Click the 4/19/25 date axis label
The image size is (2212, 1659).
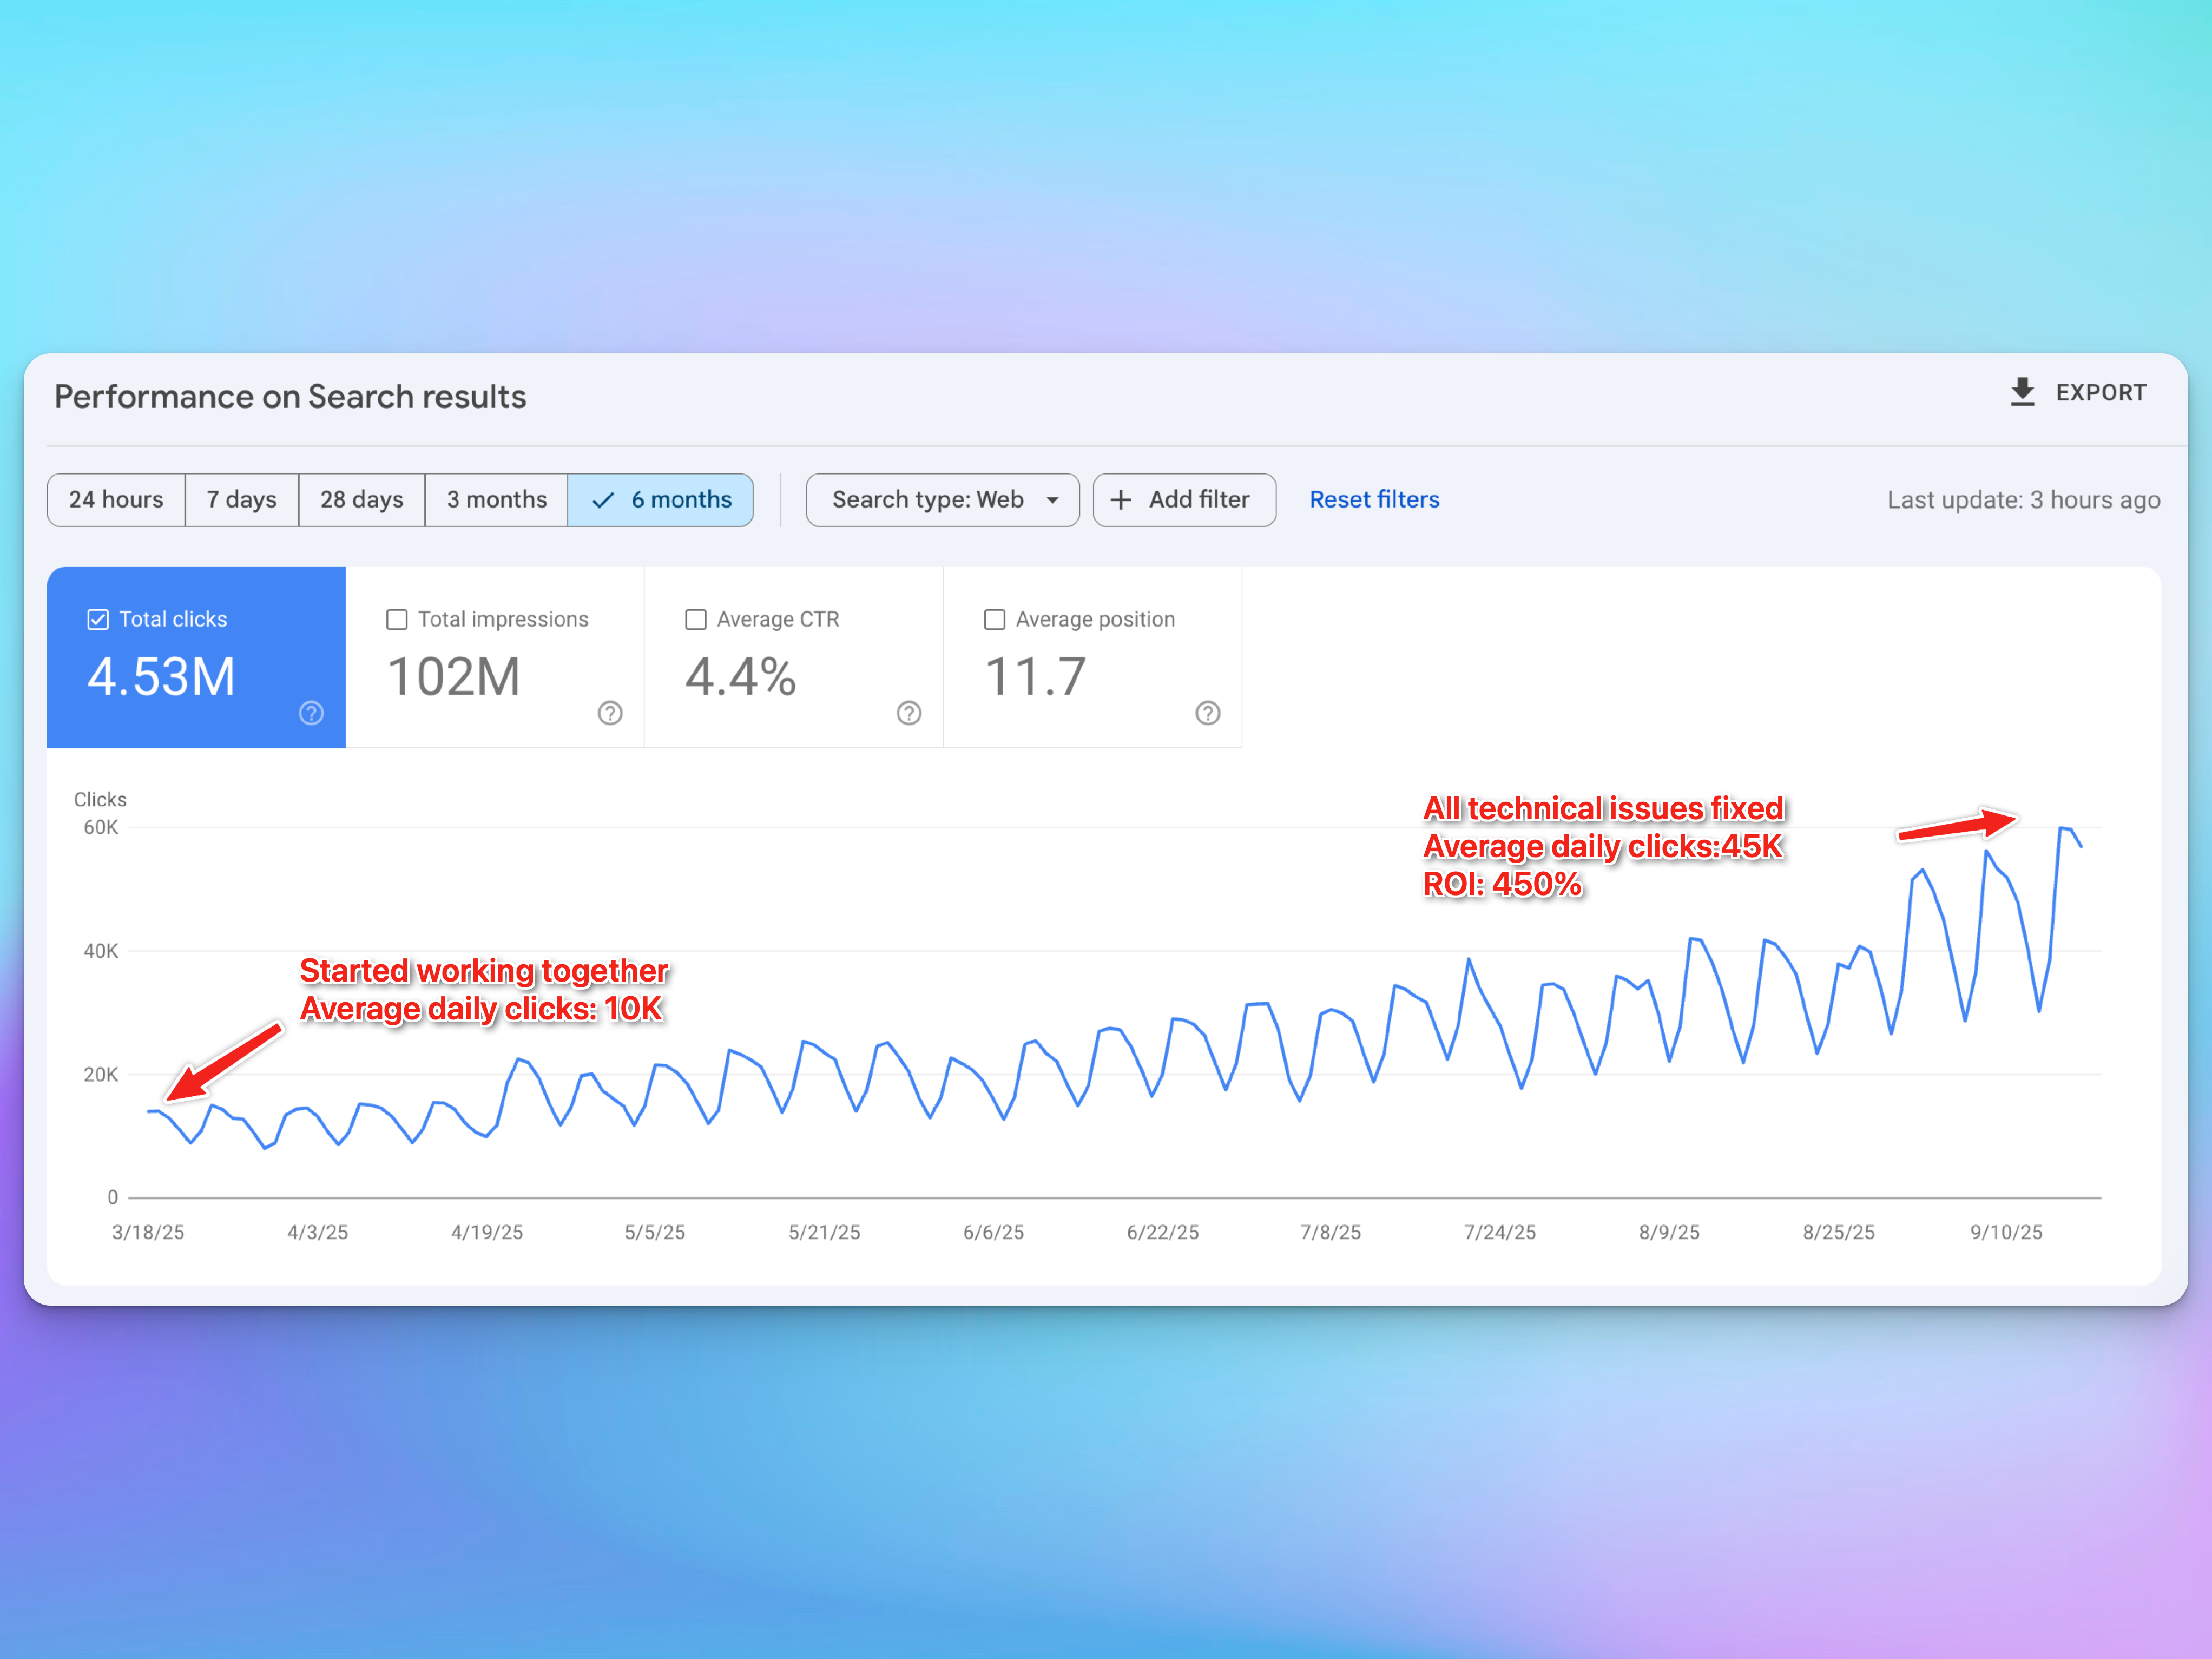[487, 1233]
